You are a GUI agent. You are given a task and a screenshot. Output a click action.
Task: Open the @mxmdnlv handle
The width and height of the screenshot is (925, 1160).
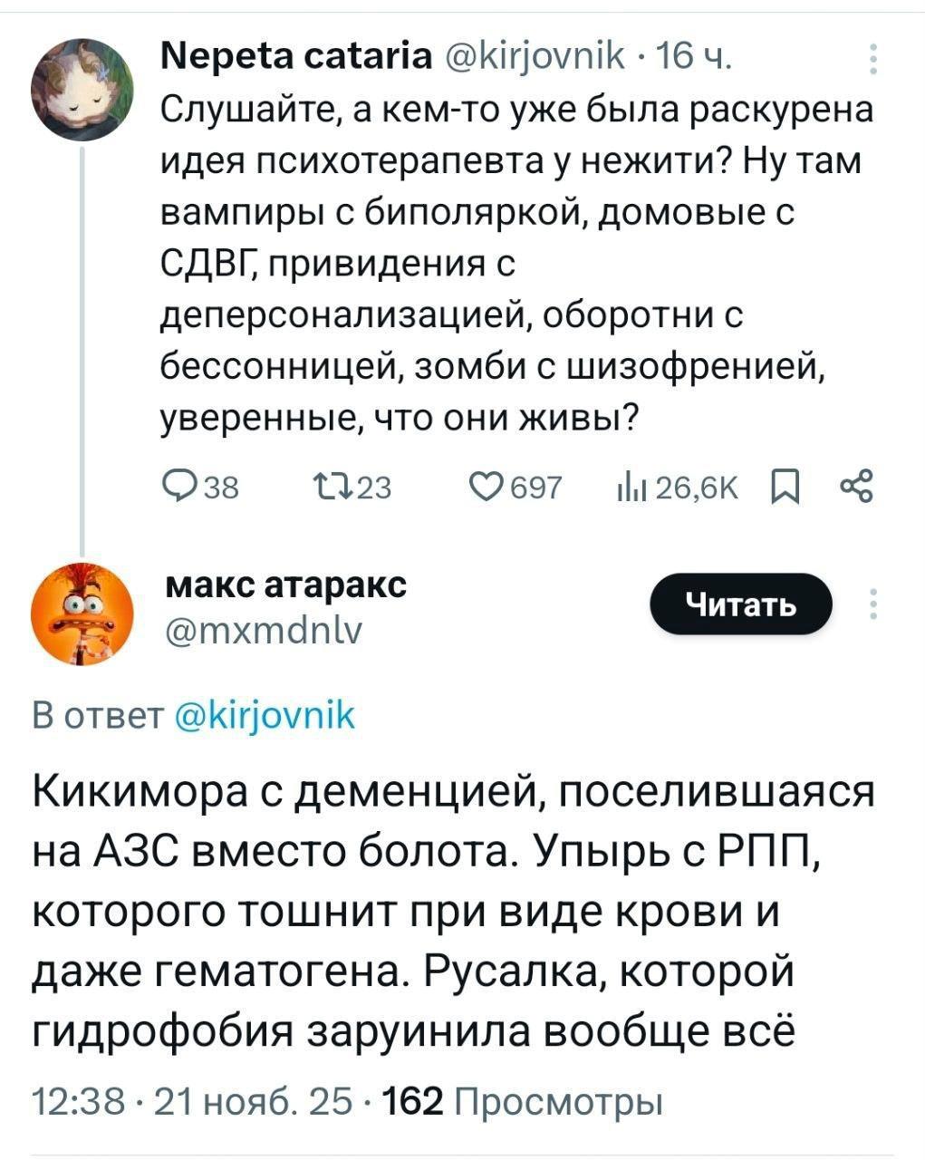coord(263,628)
